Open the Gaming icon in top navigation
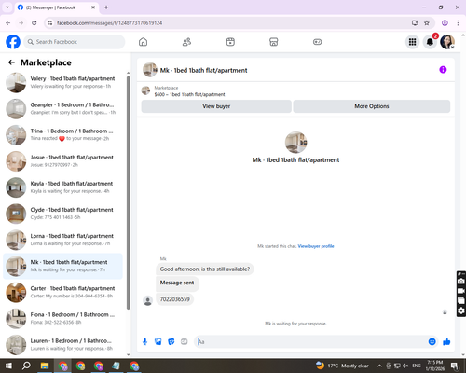The image size is (466, 373). point(317,42)
